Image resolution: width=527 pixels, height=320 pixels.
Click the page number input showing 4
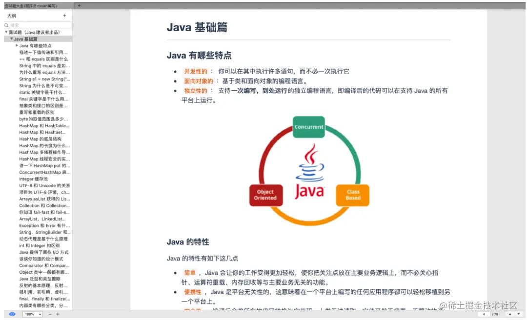[x=484, y=314]
